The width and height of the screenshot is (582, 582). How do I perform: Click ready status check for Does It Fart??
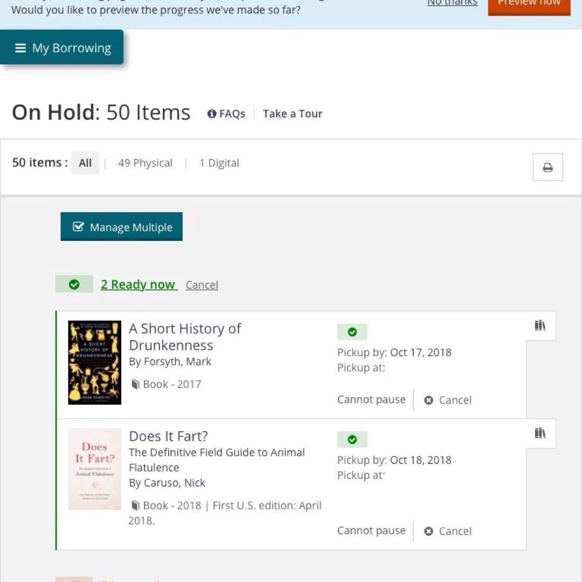pyautogui.click(x=352, y=440)
